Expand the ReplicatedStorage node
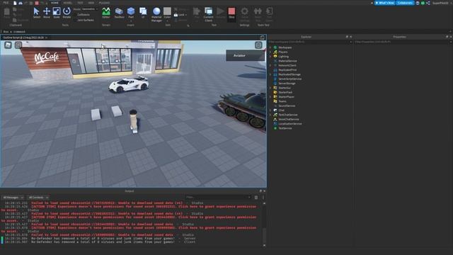453x255 pixels. coord(270,74)
